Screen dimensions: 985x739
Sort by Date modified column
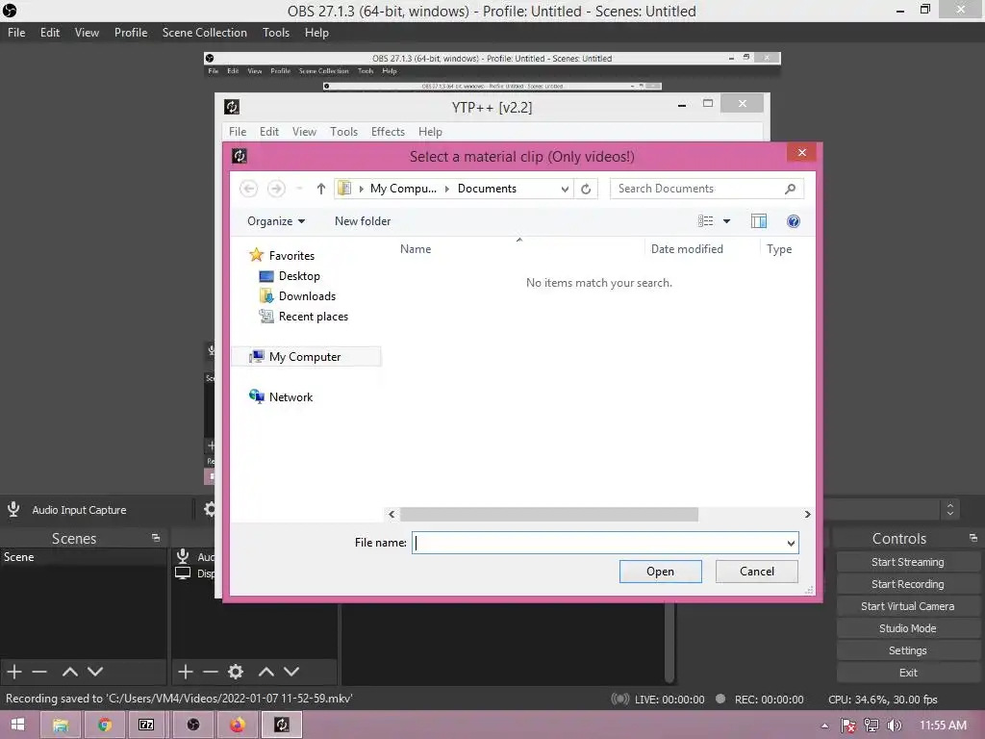687,249
